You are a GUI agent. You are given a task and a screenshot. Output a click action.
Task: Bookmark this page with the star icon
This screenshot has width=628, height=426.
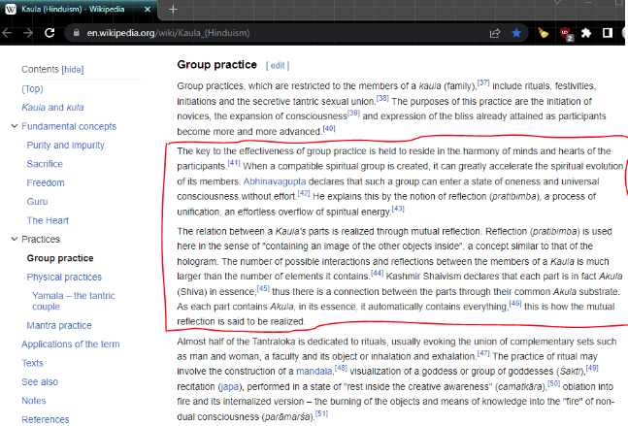pyautogui.click(x=516, y=33)
